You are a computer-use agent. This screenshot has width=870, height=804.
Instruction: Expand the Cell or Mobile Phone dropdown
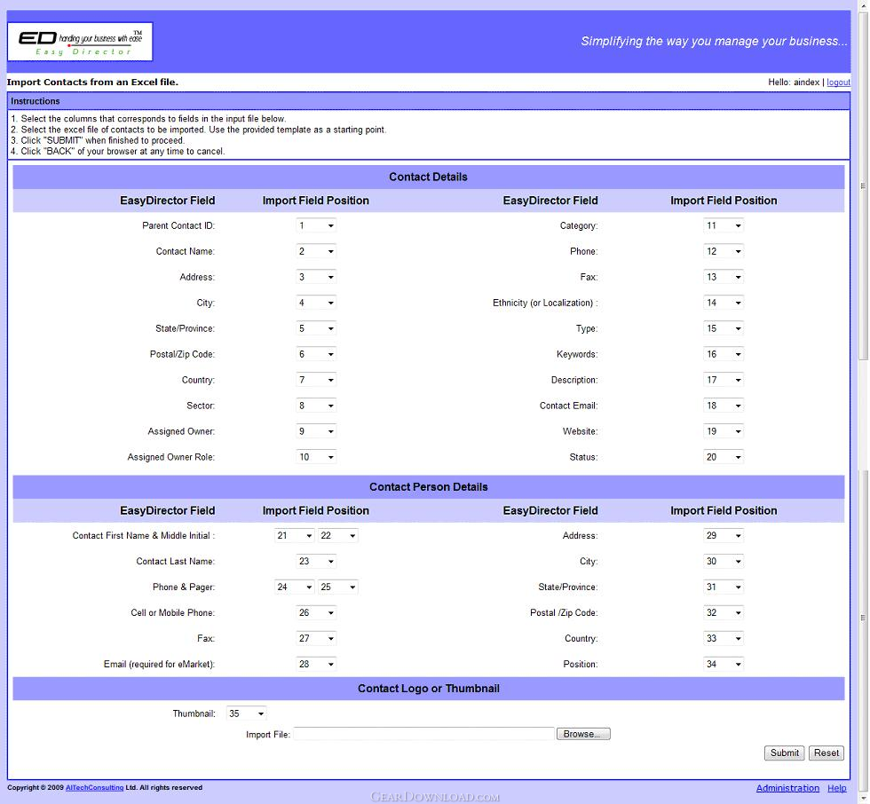316,612
